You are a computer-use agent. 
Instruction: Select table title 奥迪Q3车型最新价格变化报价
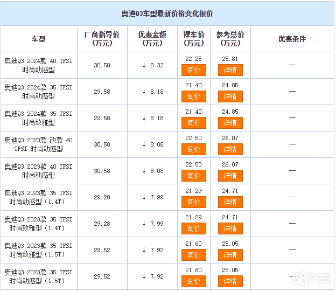point(167,13)
